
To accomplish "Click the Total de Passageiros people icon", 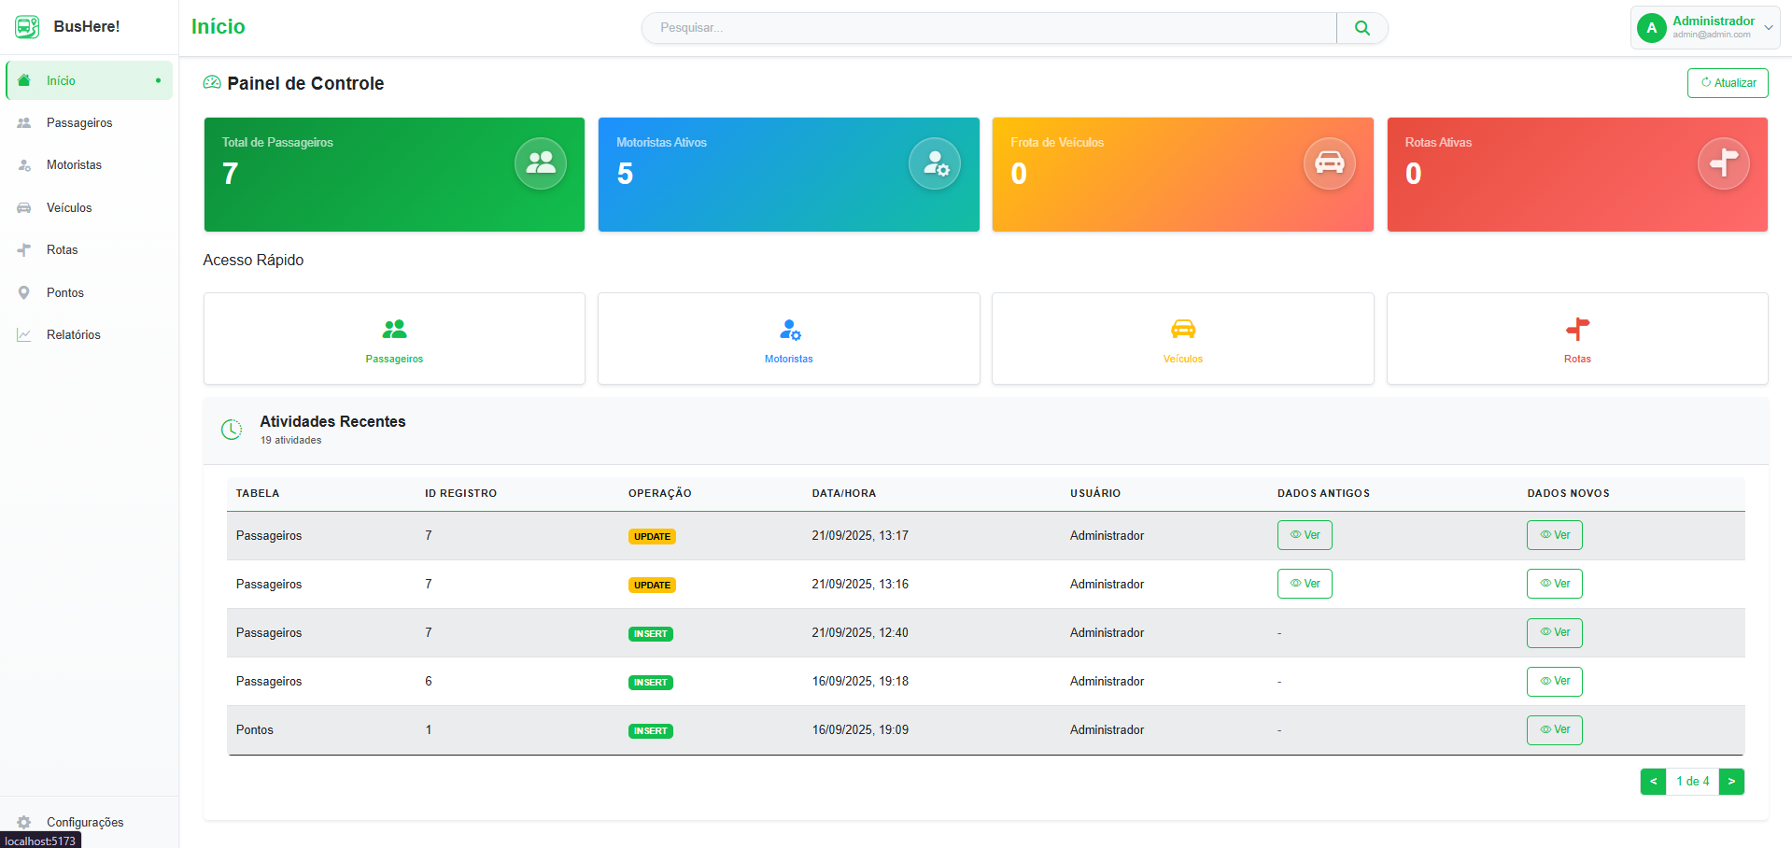I will coord(540,163).
